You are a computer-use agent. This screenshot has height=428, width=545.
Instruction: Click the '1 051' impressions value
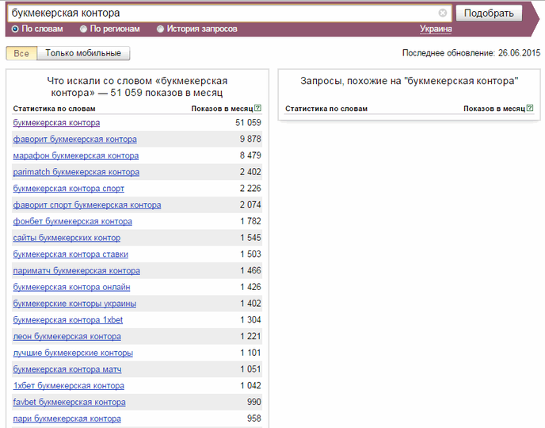(x=250, y=369)
